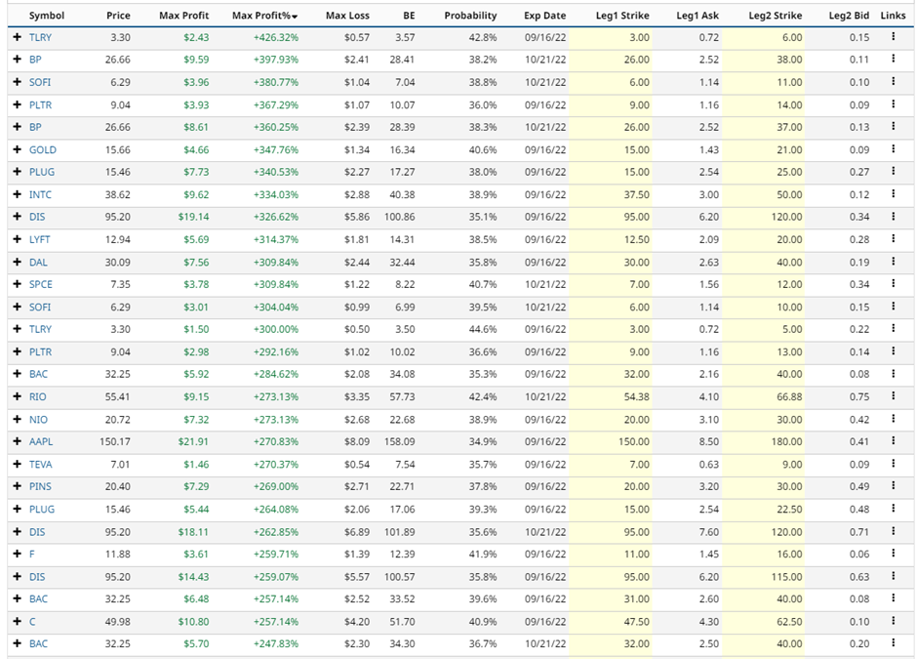
Task: Open links menu for SOFI row with $3.01 profit
Action: (x=893, y=307)
